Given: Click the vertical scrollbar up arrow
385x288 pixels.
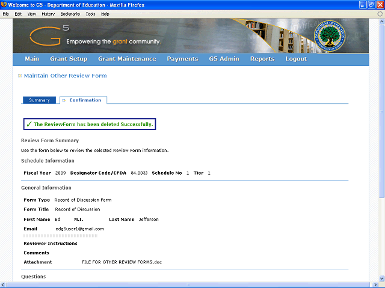Looking at the screenshot, I should 382,22.
